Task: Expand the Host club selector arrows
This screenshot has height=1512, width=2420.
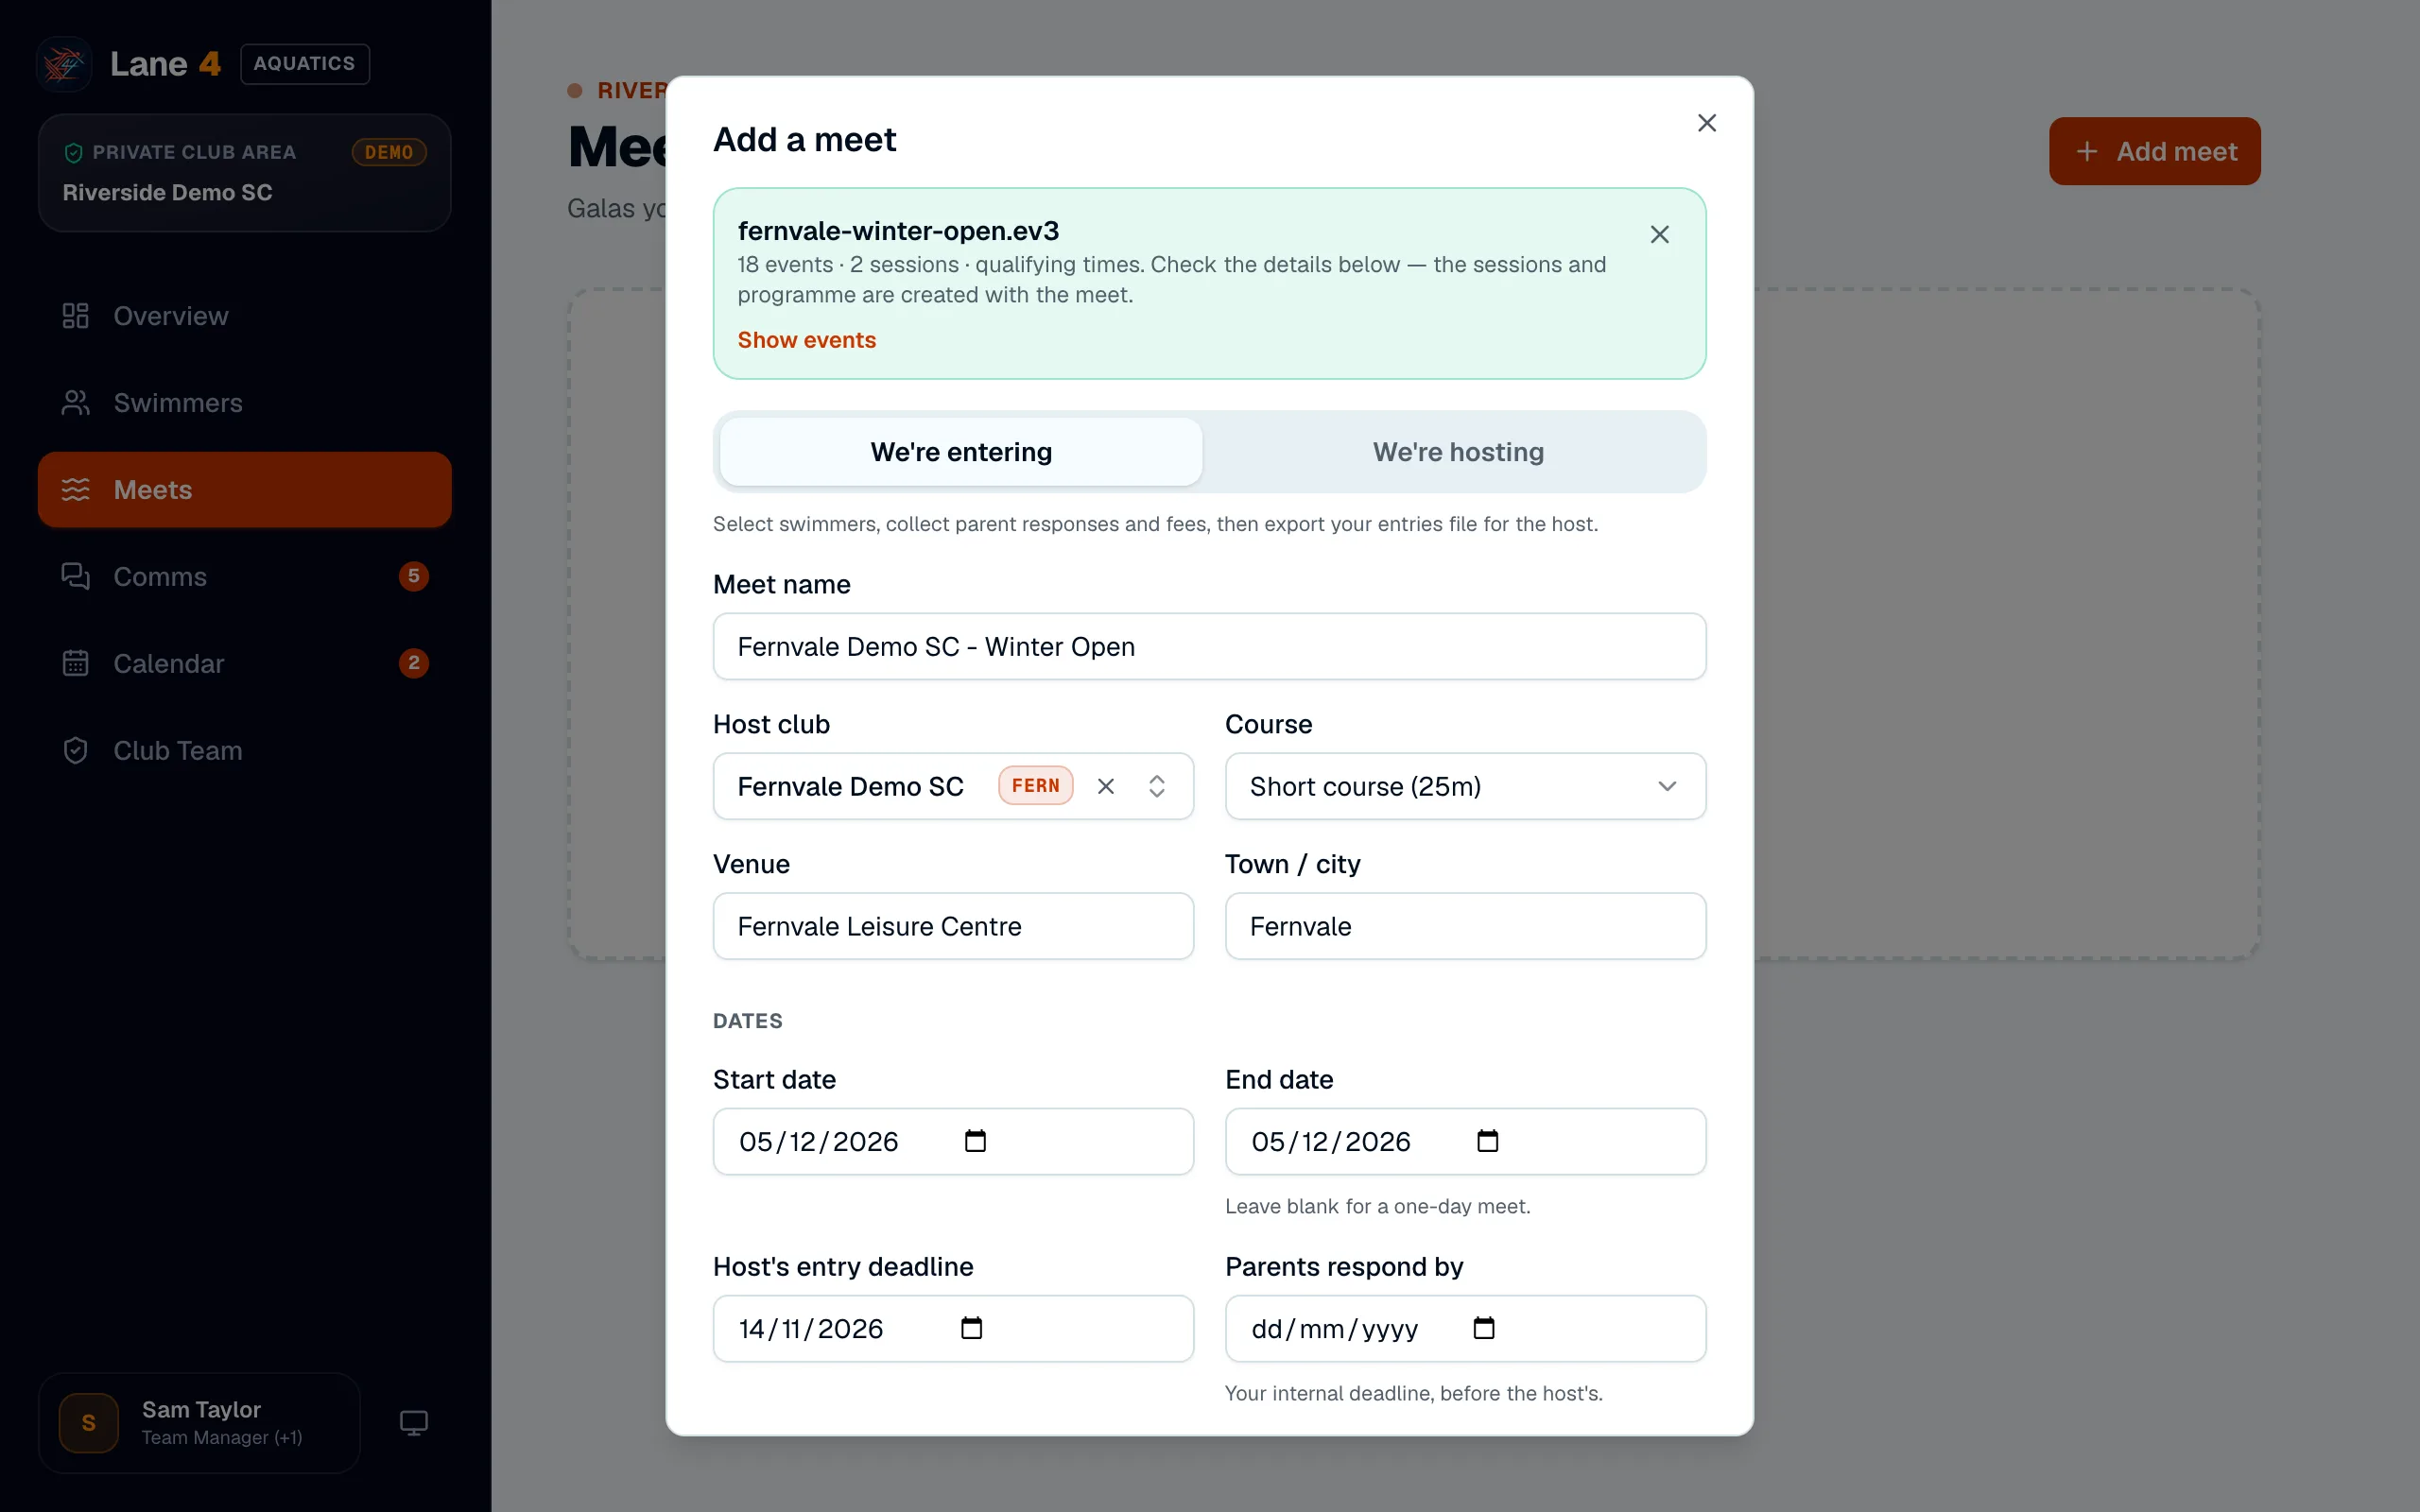Action: click(x=1156, y=786)
